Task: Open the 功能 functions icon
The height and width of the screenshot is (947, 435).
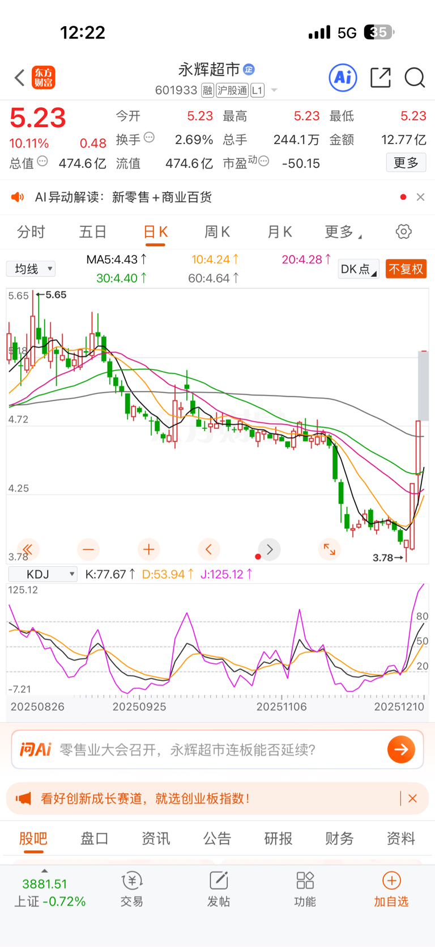Action: coord(305,890)
